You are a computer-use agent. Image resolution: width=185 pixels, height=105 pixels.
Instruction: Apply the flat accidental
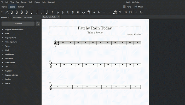coord(63,12)
